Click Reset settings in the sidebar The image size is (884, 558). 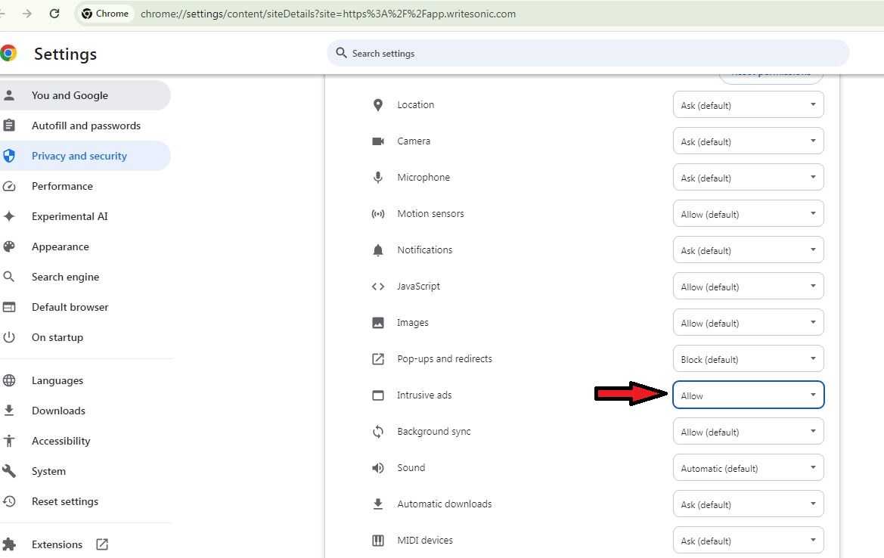click(65, 501)
